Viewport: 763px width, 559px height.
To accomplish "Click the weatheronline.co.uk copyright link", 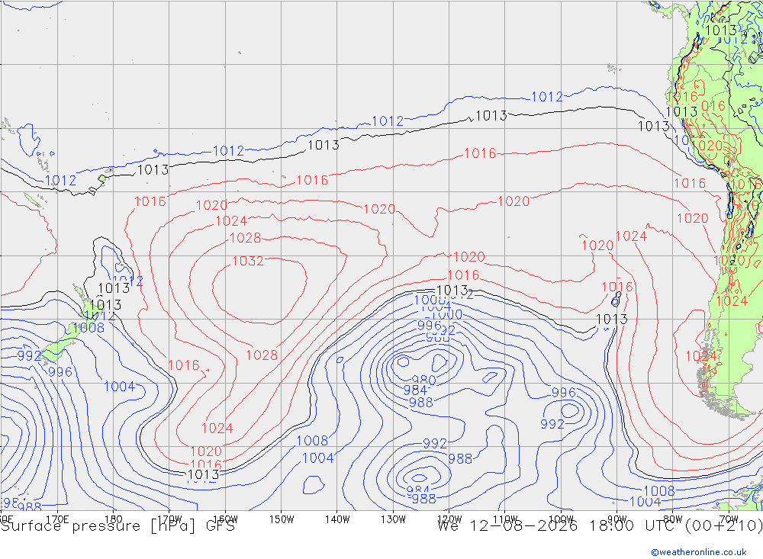I will click(699, 552).
